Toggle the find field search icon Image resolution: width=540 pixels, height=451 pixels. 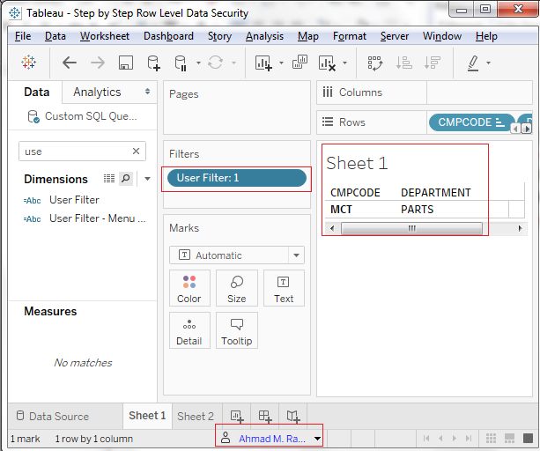[126, 178]
